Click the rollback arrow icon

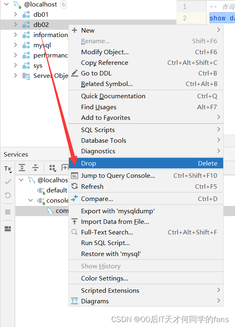[x=8, y=195]
